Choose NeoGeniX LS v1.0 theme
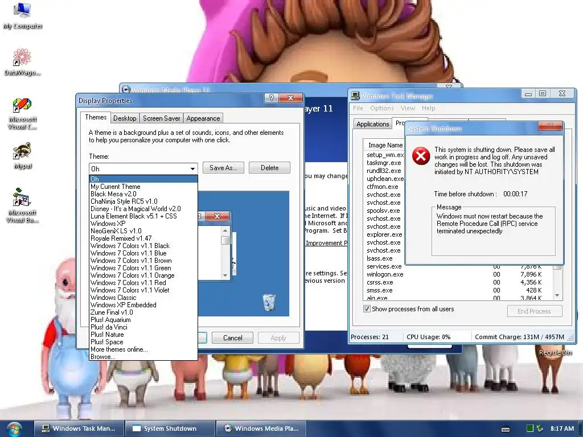583x437 pixels. (x=143, y=231)
